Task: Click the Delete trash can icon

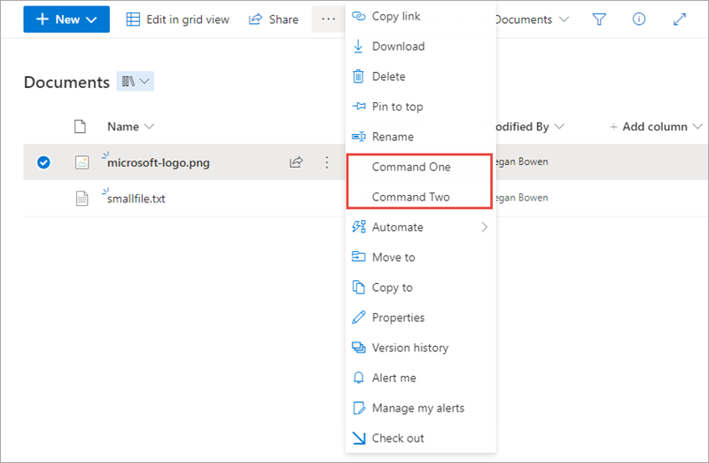Action: (358, 76)
